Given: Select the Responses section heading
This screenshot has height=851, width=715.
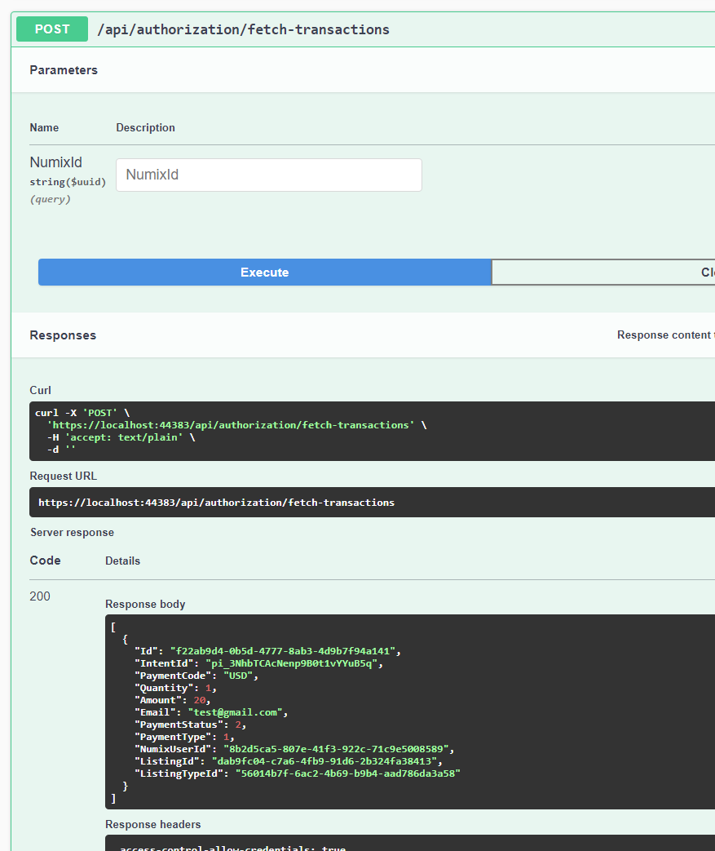Looking at the screenshot, I should point(63,335).
